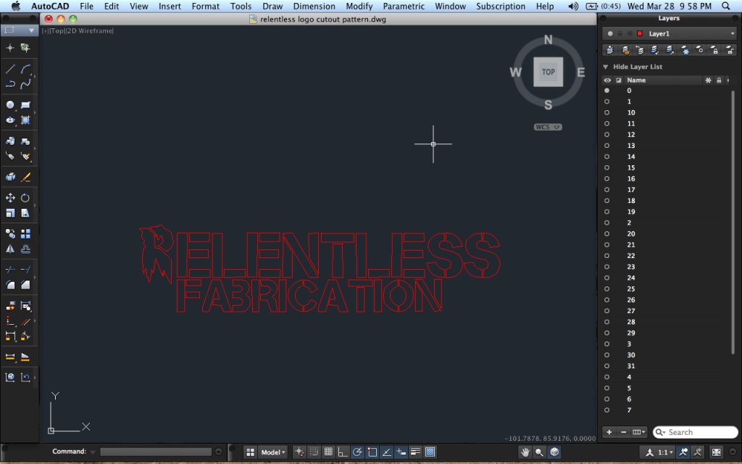Select the Scale tool
This screenshot has height=464, width=742.
tap(10, 213)
